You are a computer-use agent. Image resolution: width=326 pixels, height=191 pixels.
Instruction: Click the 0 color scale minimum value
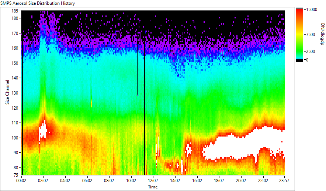pos(307,60)
